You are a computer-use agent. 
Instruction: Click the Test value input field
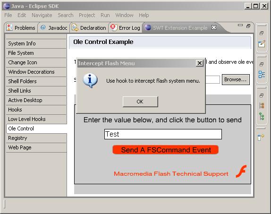point(163,134)
